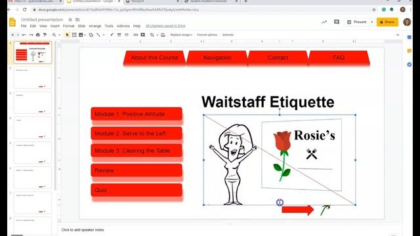Open the Slide menu
The width and height of the screenshot is (420, 236).
[81, 26]
